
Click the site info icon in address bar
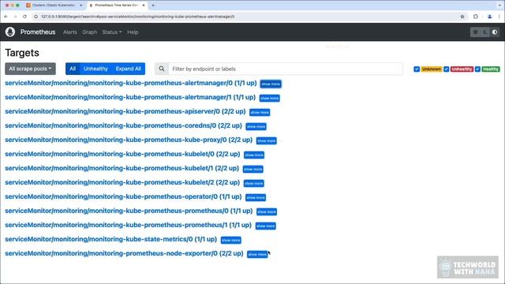36,17
